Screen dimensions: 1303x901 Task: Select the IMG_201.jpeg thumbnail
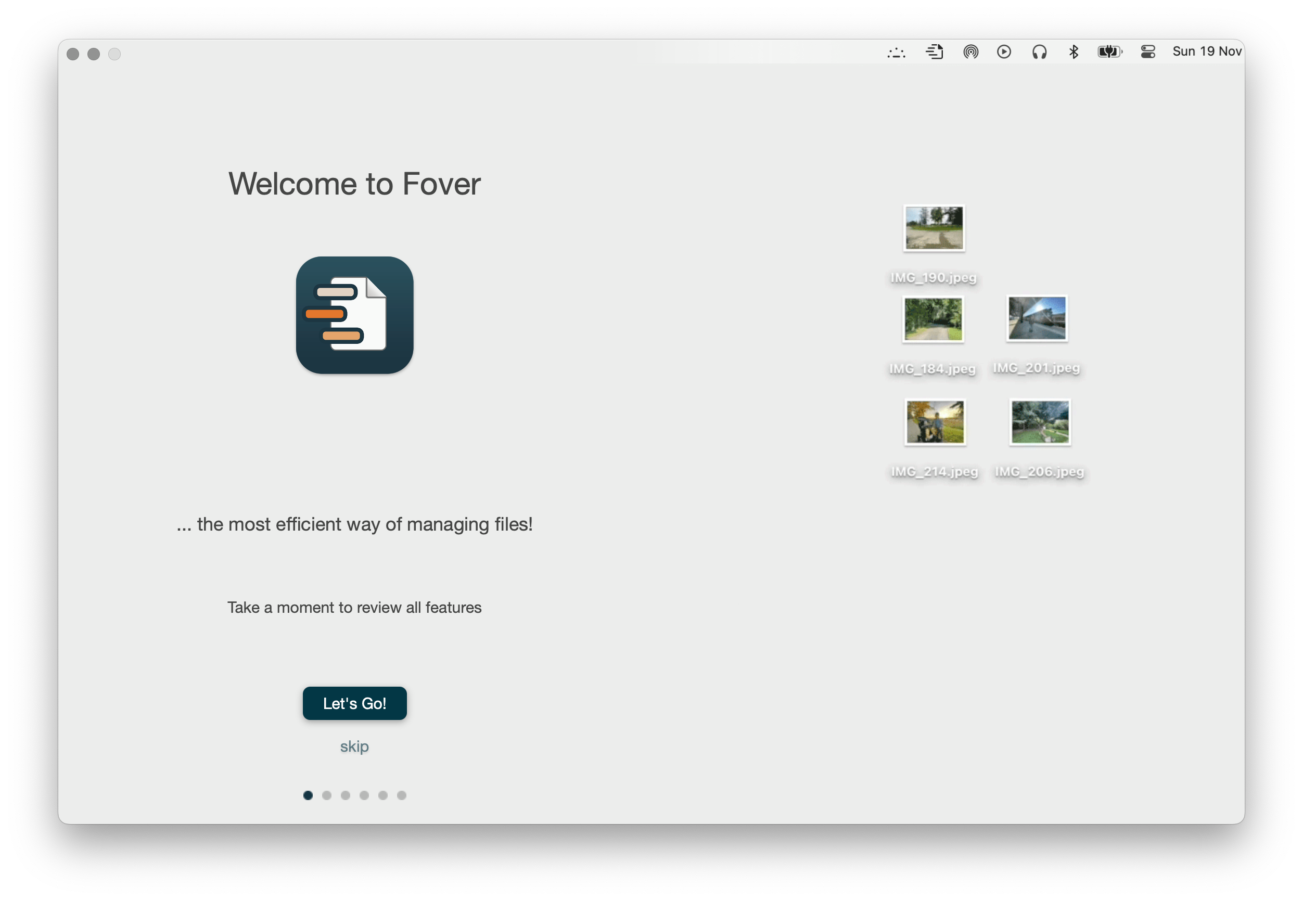[1036, 319]
